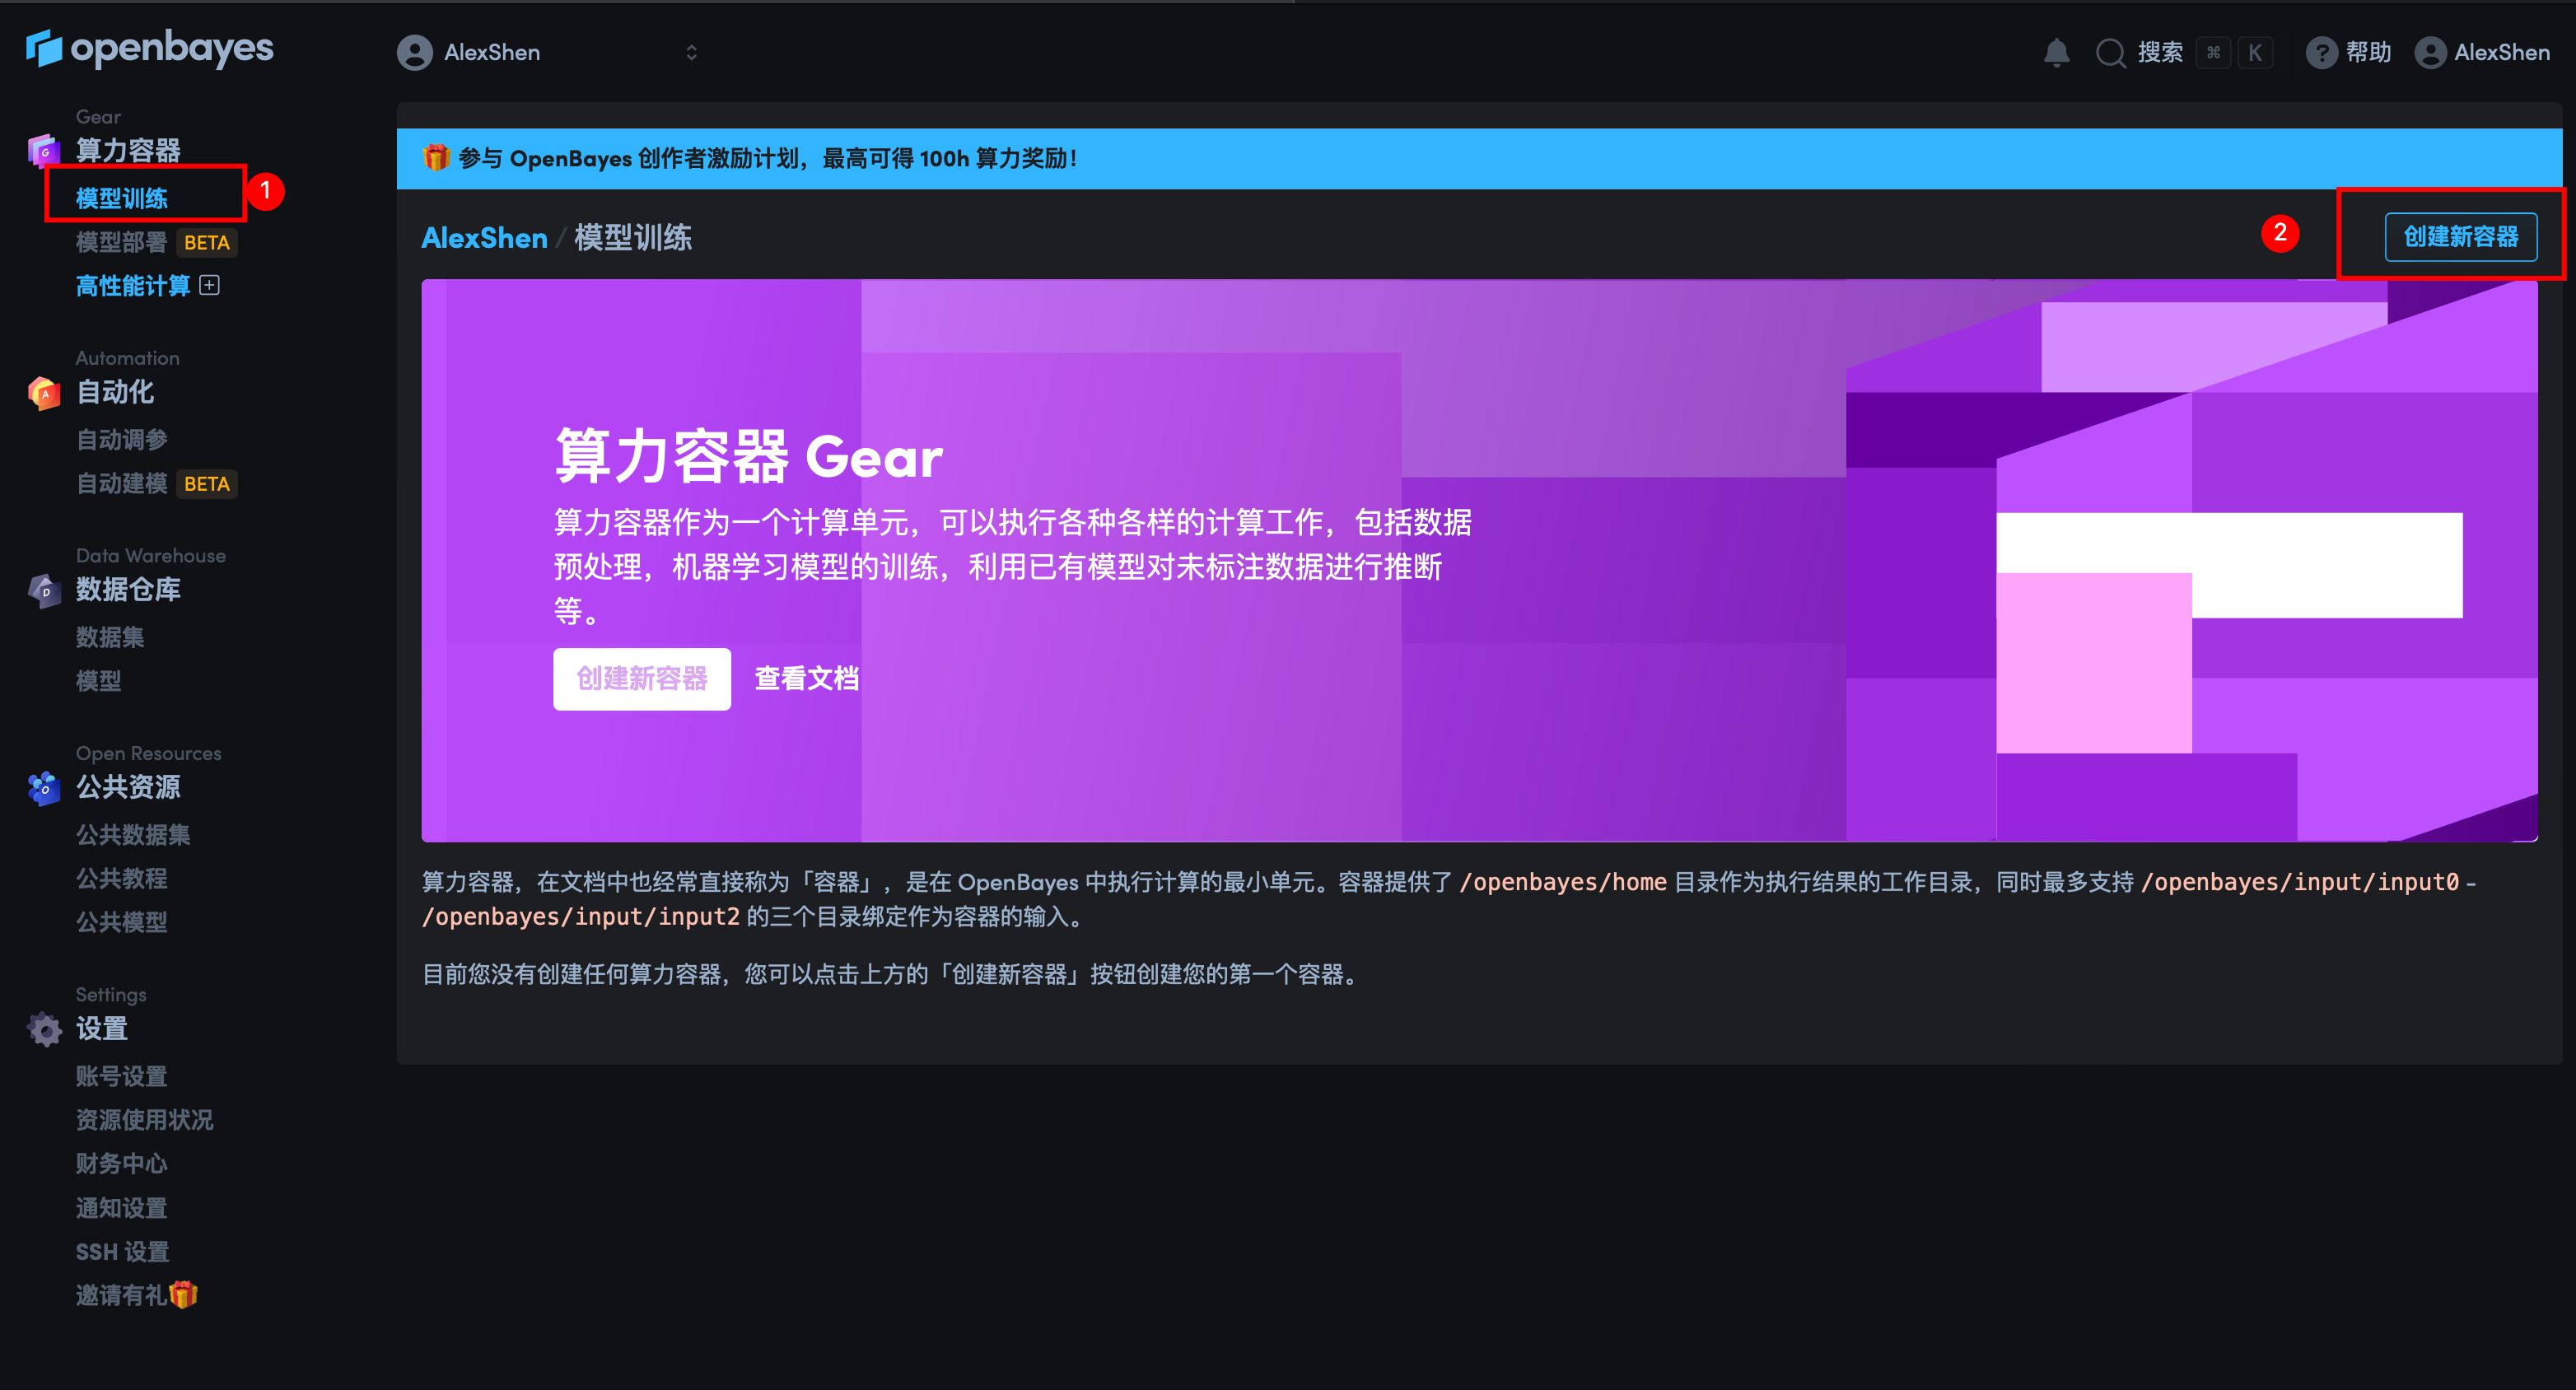Click the Gear 算力容器 cube icon
The image size is (2576, 1390).
(x=44, y=151)
